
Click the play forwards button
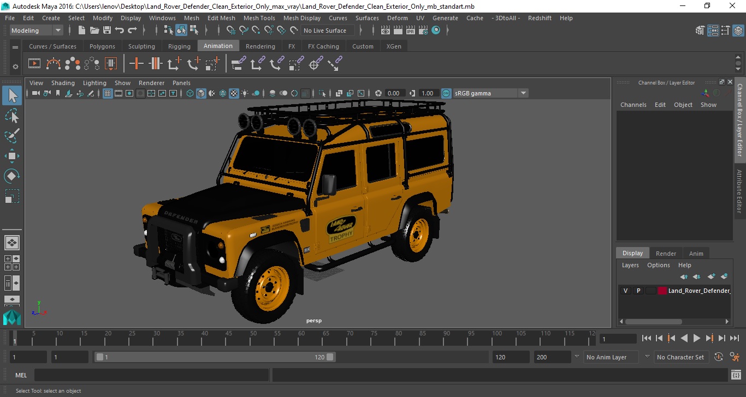coord(697,338)
